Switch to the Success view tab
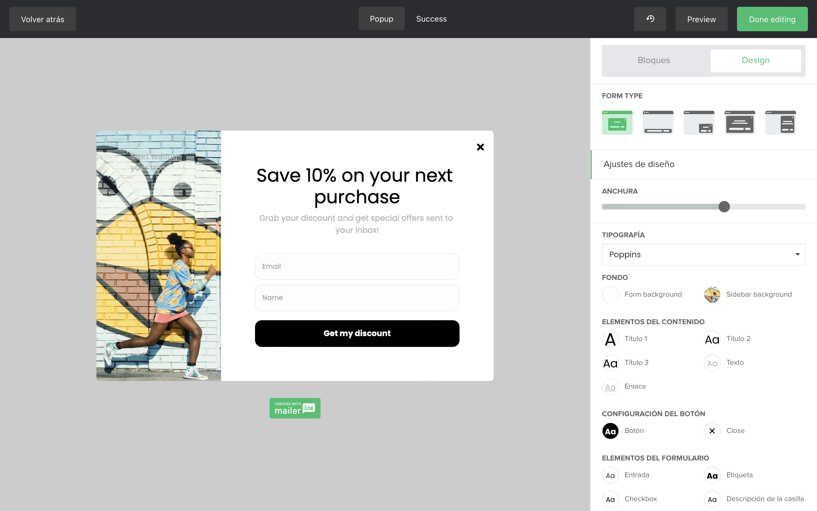The image size is (817, 511). (431, 19)
